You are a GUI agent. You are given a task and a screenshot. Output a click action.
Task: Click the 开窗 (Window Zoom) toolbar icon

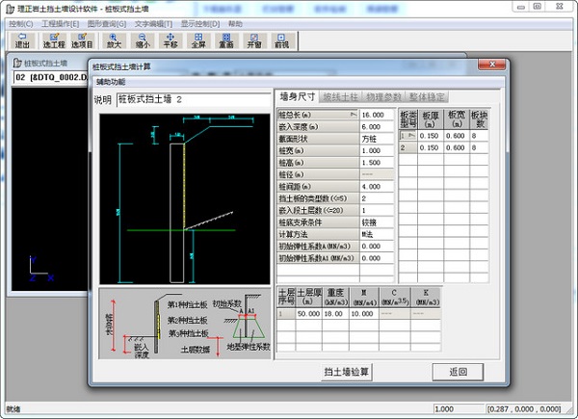pyautogui.click(x=253, y=40)
